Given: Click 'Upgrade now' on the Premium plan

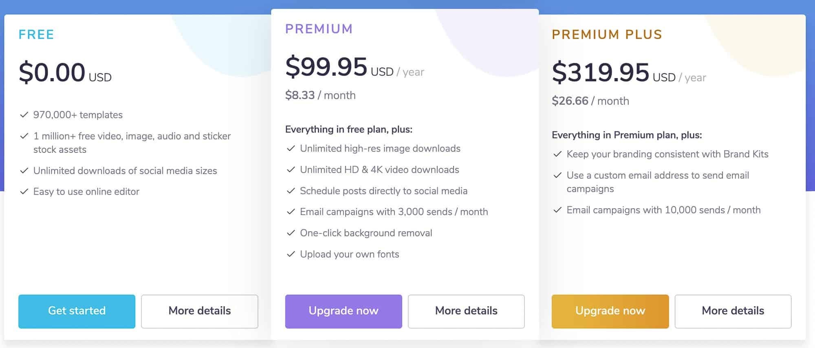Looking at the screenshot, I should (x=344, y=311).
